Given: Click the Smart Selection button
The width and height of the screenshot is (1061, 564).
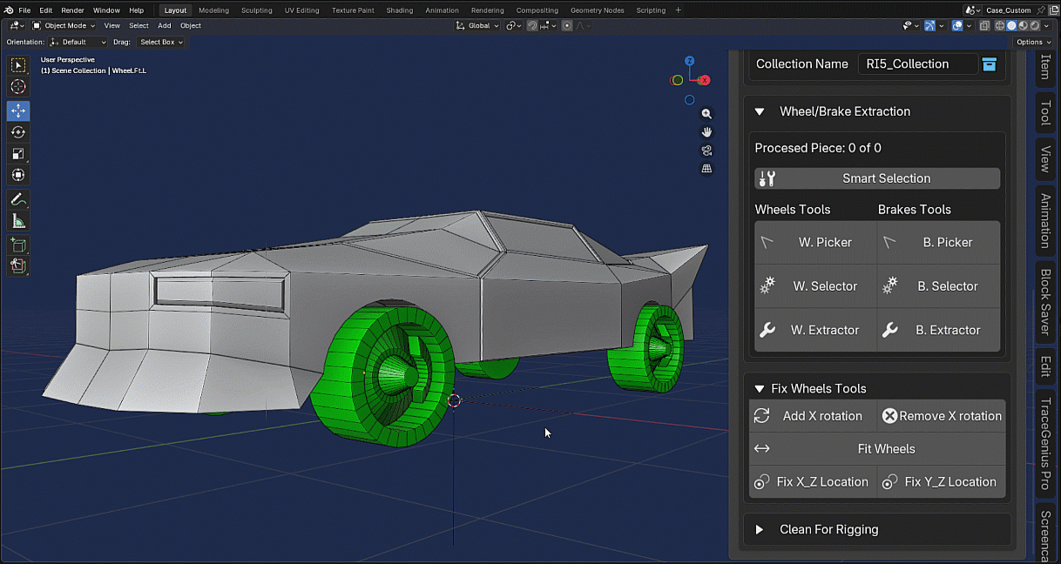Looking at the screenshot, I should coord(877,178).
